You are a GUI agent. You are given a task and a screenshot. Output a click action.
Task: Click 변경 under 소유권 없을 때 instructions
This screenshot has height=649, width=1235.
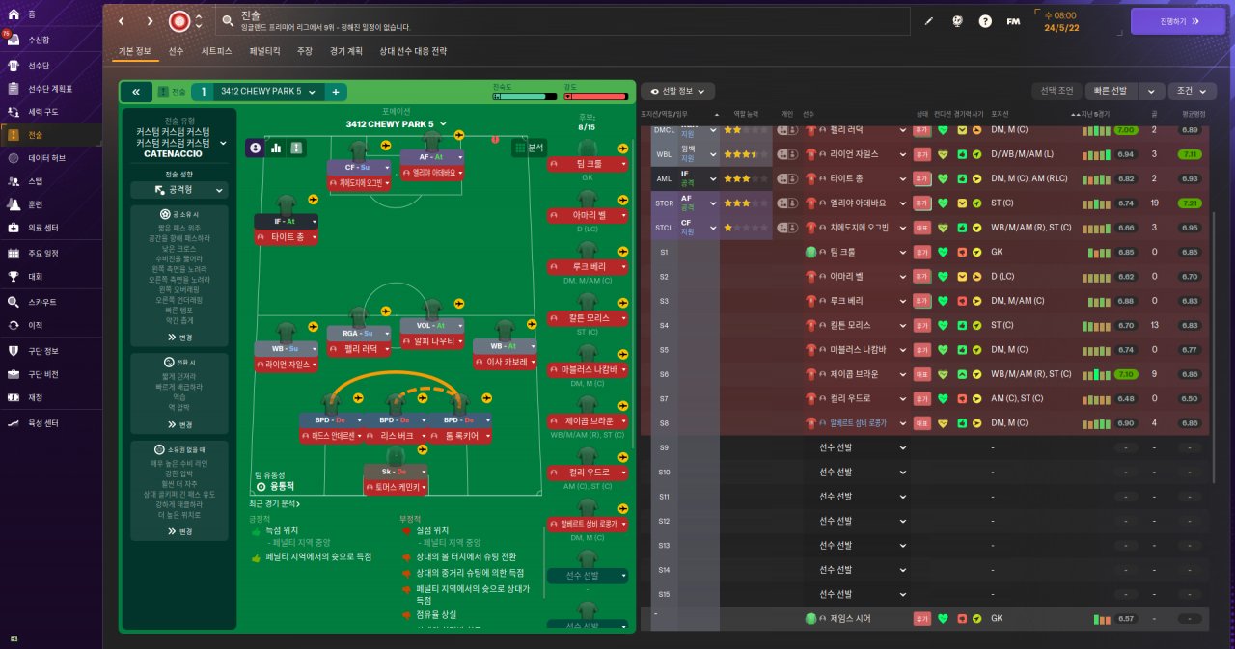point(179,531)
